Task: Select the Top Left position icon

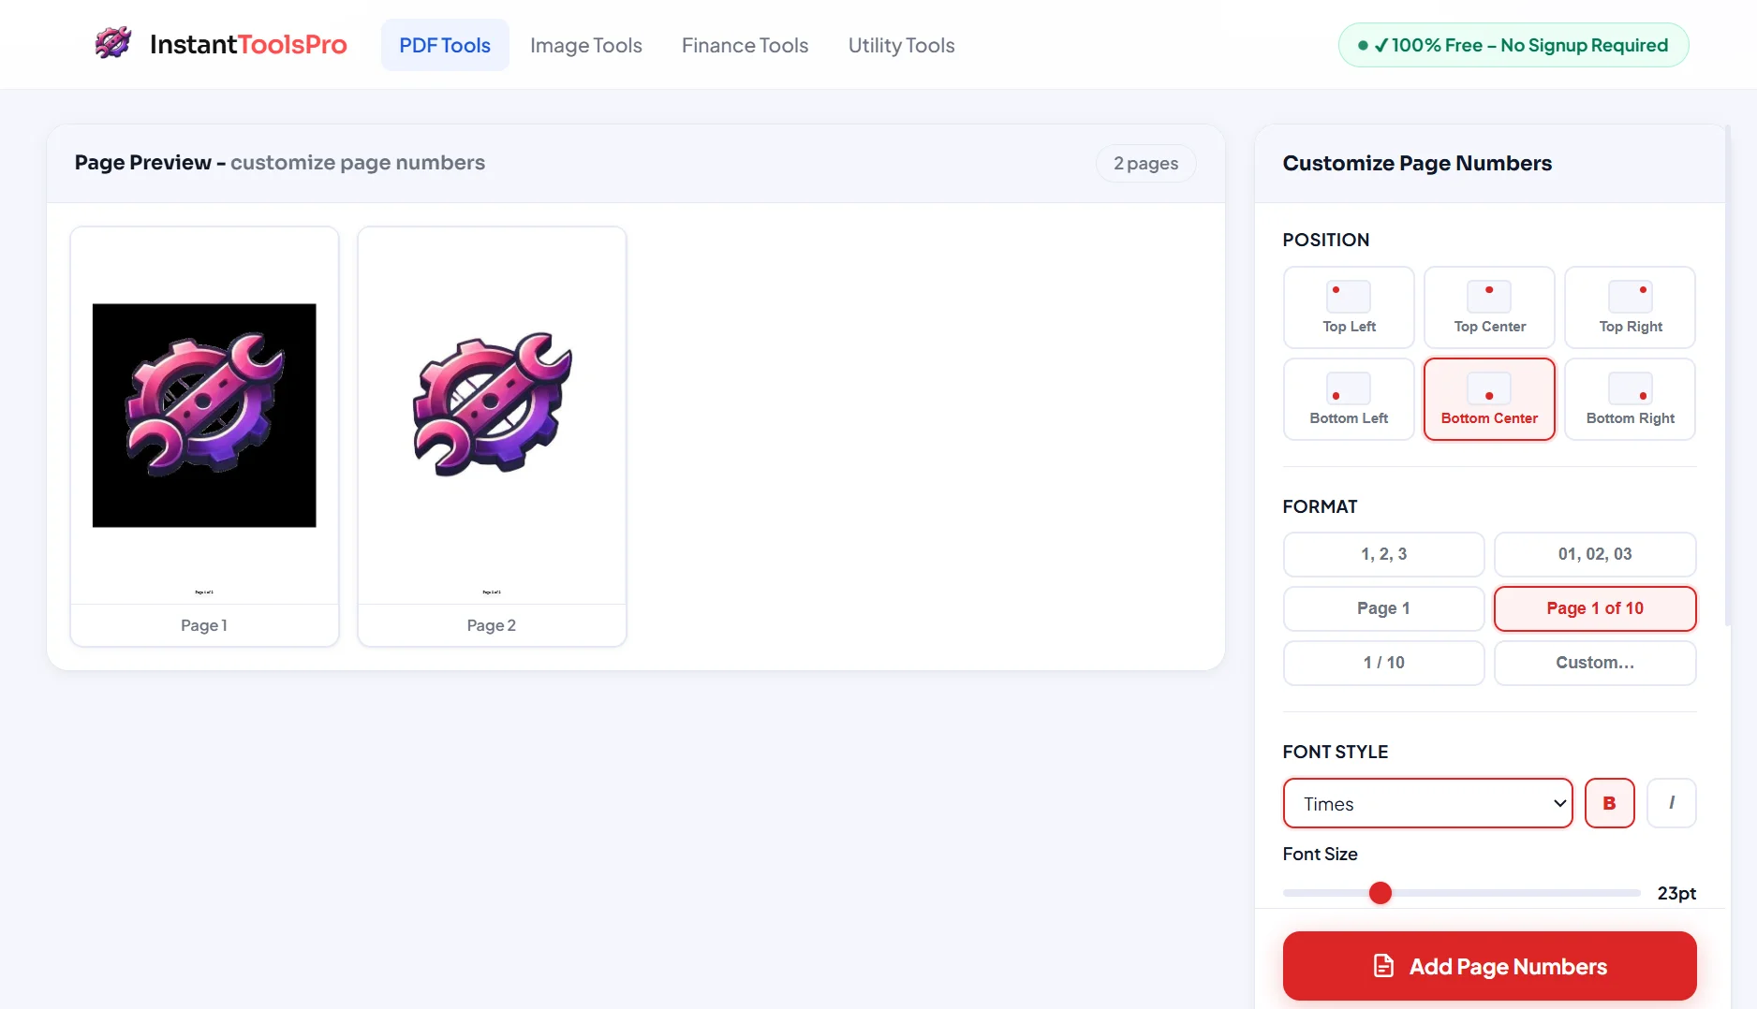Action: 1348,297
